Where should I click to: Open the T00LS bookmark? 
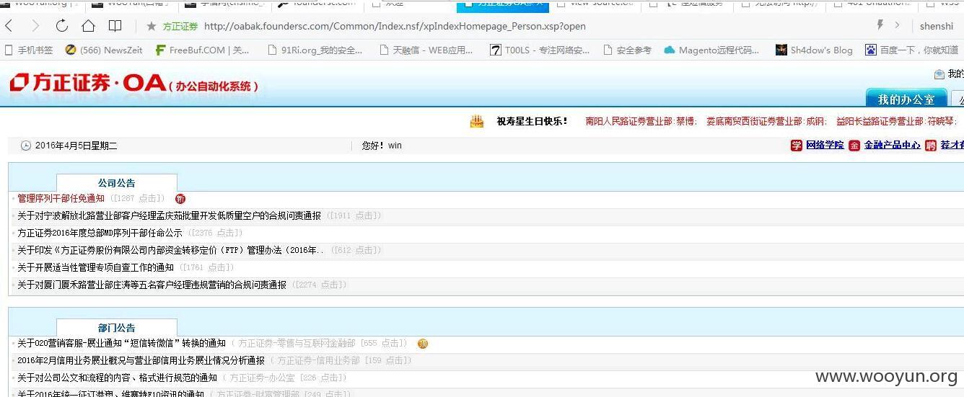[x=540, y=50]
